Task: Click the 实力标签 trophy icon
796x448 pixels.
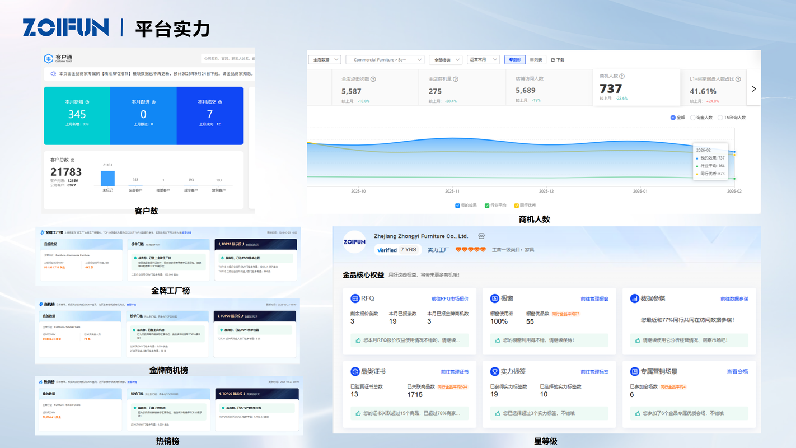Action: pyautogui.click(x=494, y=371)
